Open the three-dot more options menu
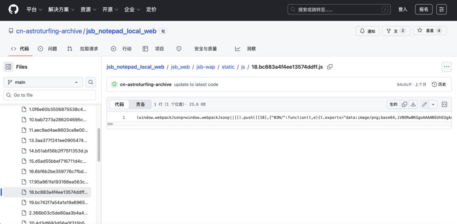 446,67
